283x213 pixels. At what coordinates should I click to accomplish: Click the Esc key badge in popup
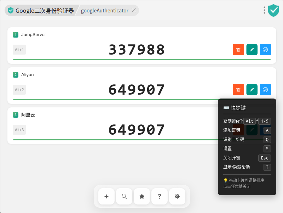click(x=265, y=158)
